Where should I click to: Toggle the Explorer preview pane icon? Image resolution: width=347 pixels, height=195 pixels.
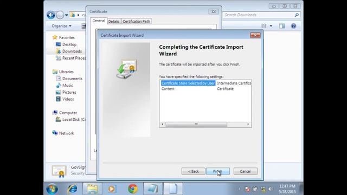pyautogui.click(x=282, y=26)
